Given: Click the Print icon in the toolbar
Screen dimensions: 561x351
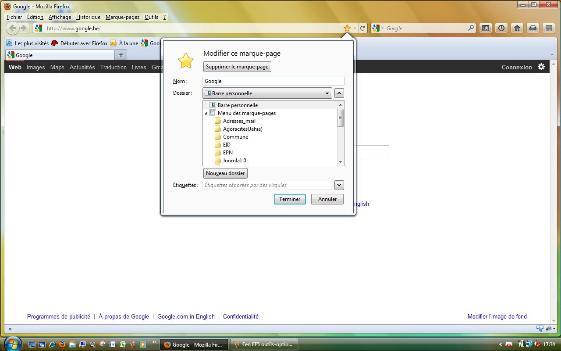Looking at the screenshot, I should click(533, 28).
